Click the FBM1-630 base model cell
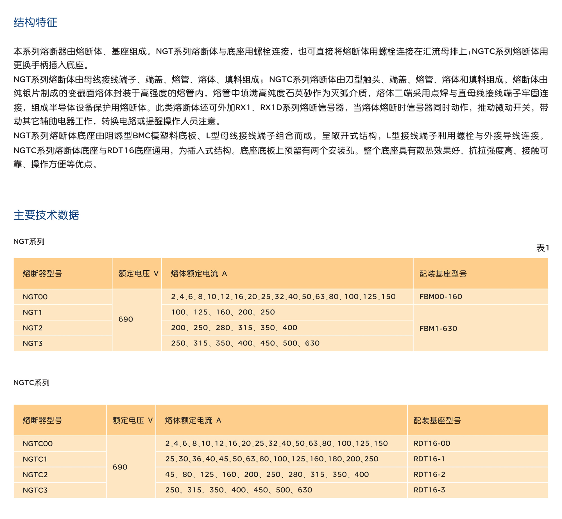This screenshot has height=519, width=562. 438,328
